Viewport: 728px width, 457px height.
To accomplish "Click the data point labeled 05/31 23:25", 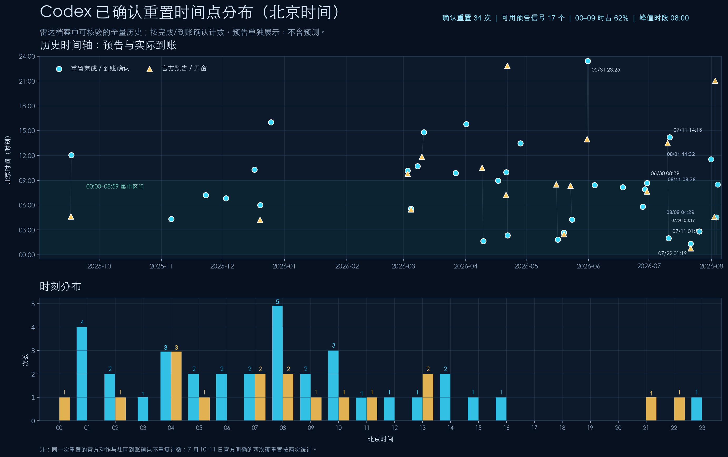I will 588,61.
